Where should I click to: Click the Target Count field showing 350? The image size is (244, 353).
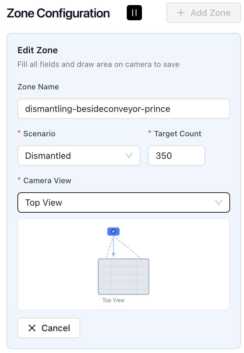176,156
